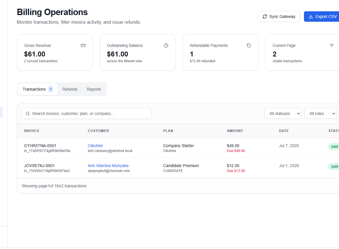Click the INVOICE column header
This screenshot has width=339, height=249.
tap(32, 131)
